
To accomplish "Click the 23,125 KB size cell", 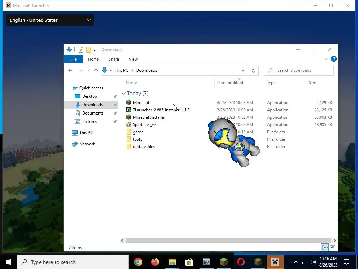I will click(x=323, y=110).
